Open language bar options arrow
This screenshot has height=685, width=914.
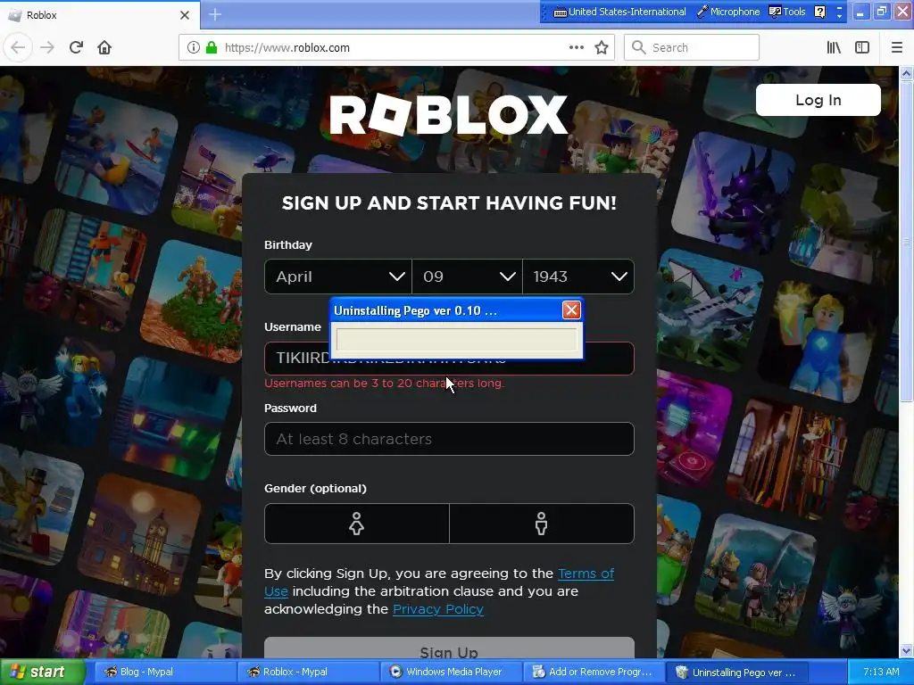tap(839, 15)
